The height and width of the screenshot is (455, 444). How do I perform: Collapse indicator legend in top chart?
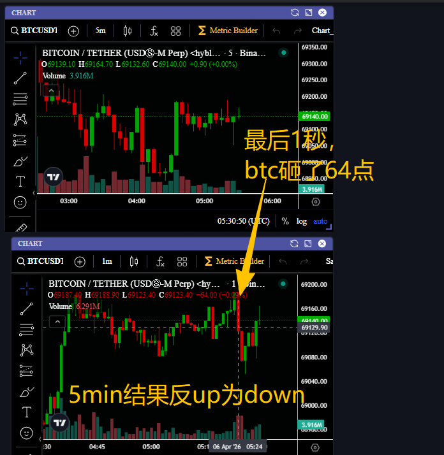tap(51, 90)
